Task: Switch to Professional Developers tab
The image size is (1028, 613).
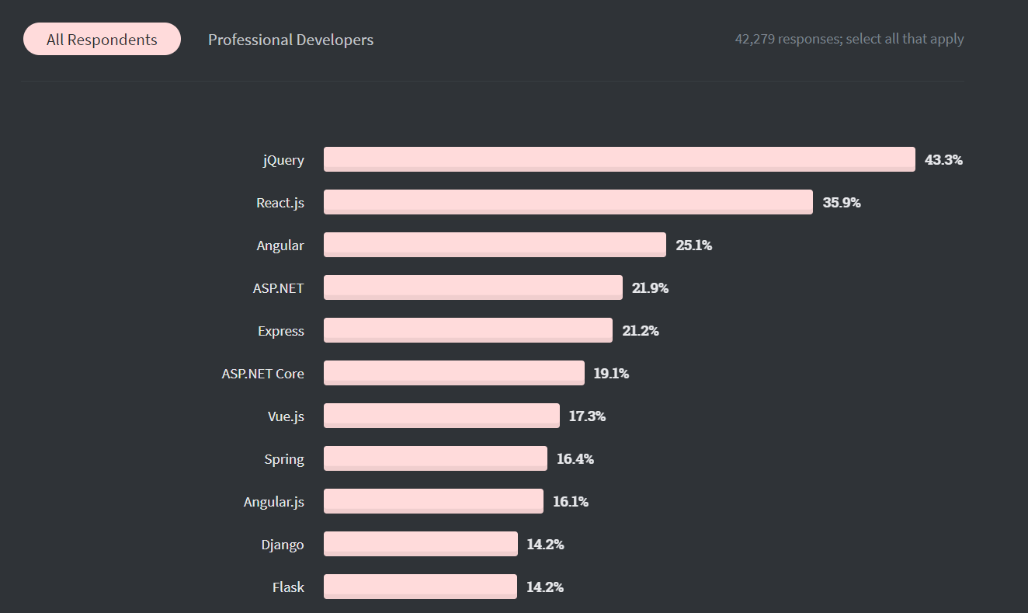Action: [290, 40]
